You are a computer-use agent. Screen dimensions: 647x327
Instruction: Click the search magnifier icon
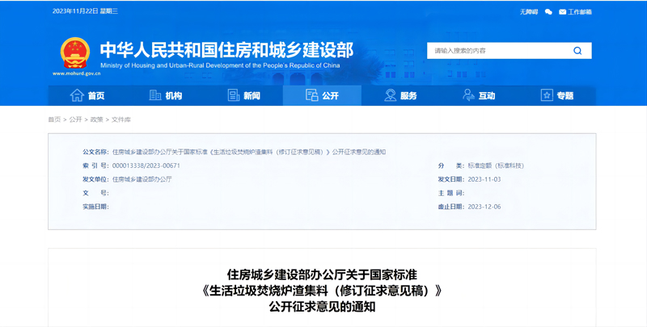pos(577,51)
